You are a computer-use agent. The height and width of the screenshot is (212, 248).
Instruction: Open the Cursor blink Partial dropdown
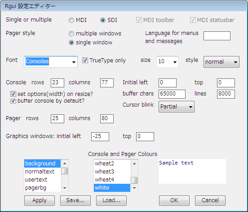tap(177, 107)
